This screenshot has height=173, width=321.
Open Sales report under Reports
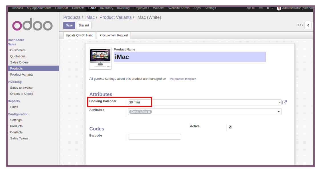tap(14, 107)
